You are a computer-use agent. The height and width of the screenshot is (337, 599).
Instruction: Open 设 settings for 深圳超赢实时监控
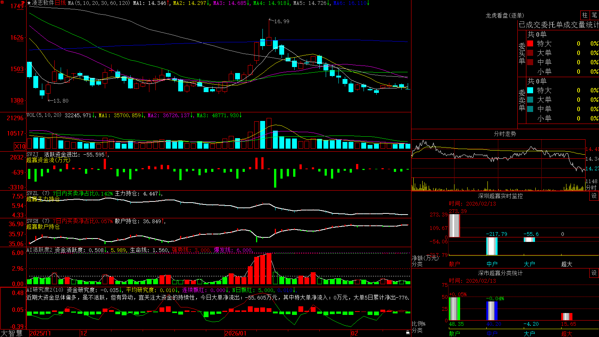coord(594,196)
